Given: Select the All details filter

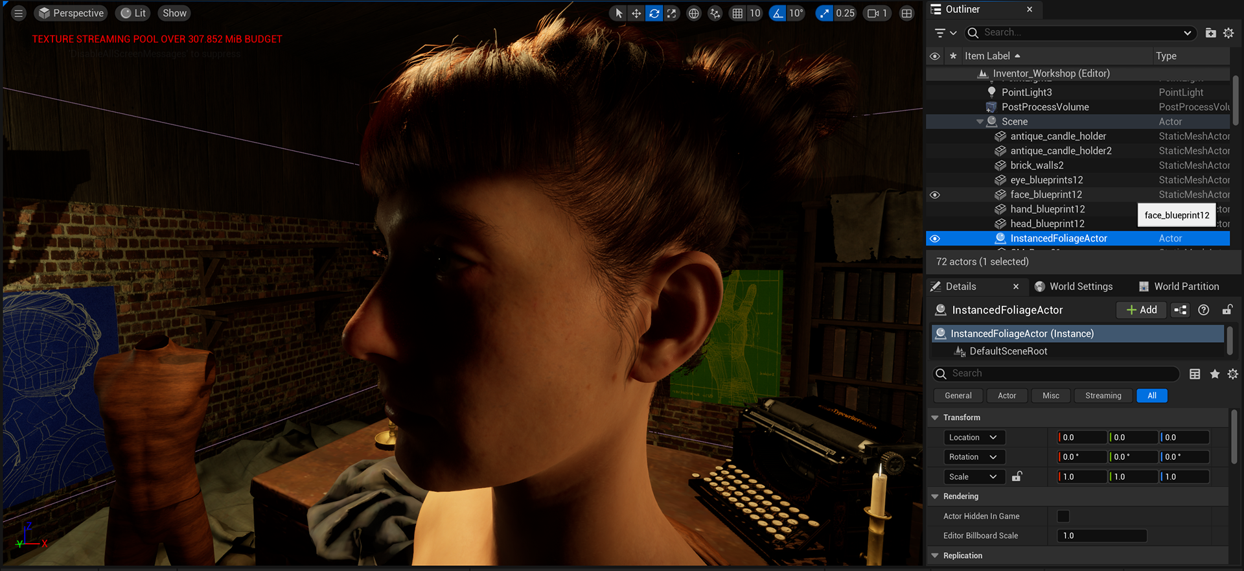Looking at the screenshot, I should pos(1152,395).
